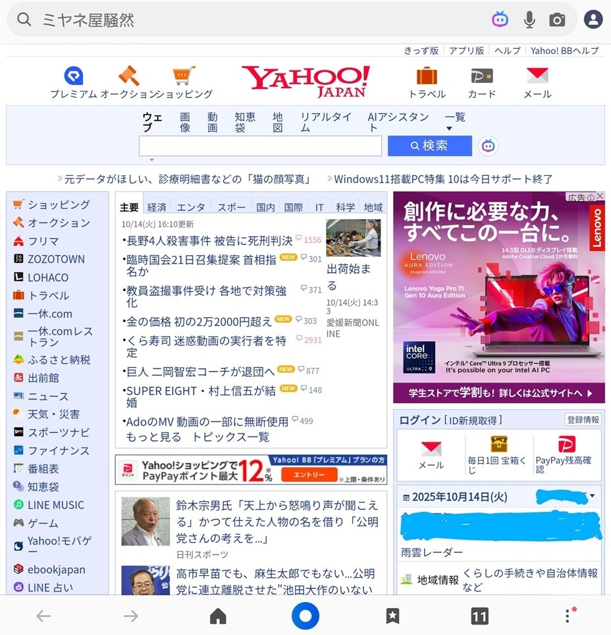The image size is (611, 635).
Task: Switch to the 国際 news tab
Action: click(294, 207)
